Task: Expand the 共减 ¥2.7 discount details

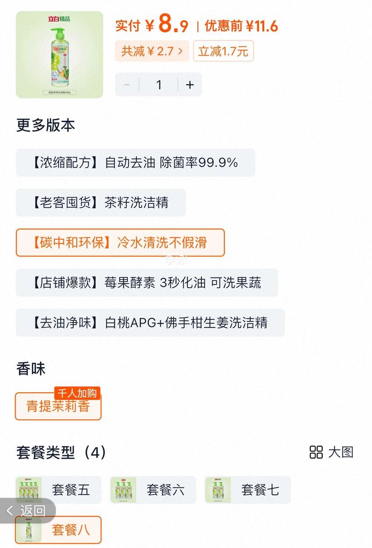Action: pyautogui.click(x=152, y=51)
